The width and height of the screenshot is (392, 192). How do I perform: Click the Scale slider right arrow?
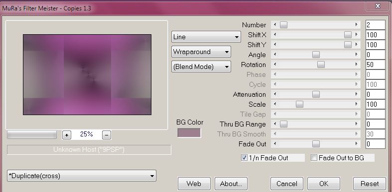[x=356, y=104]
